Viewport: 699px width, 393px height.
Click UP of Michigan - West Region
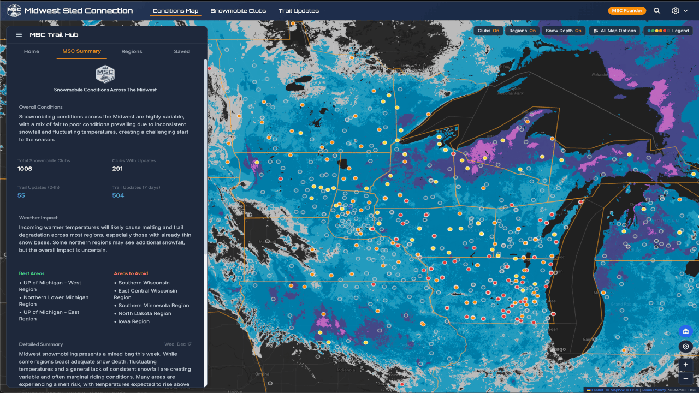[50, 286]
